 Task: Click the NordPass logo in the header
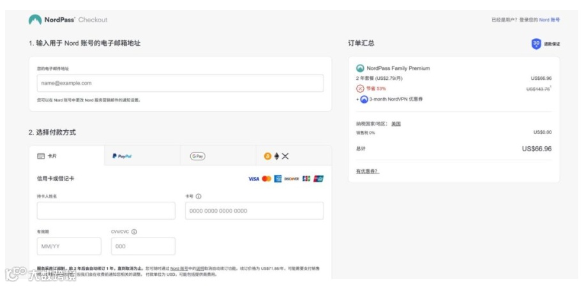click(x=52, y=20)
